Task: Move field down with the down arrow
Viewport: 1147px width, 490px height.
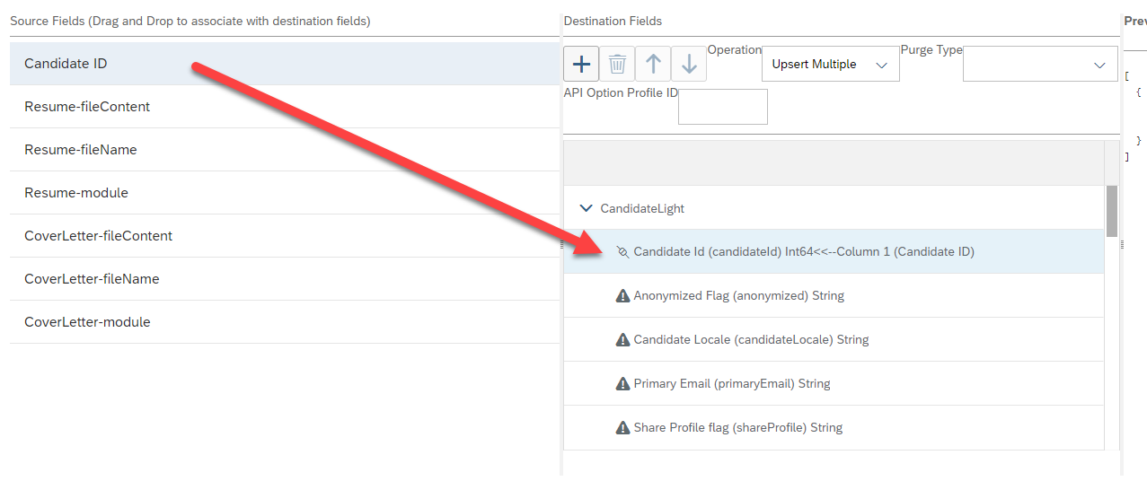Action: tap(689, 64)
